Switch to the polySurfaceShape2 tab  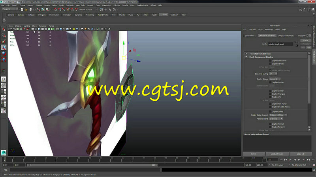coord(286,35)
